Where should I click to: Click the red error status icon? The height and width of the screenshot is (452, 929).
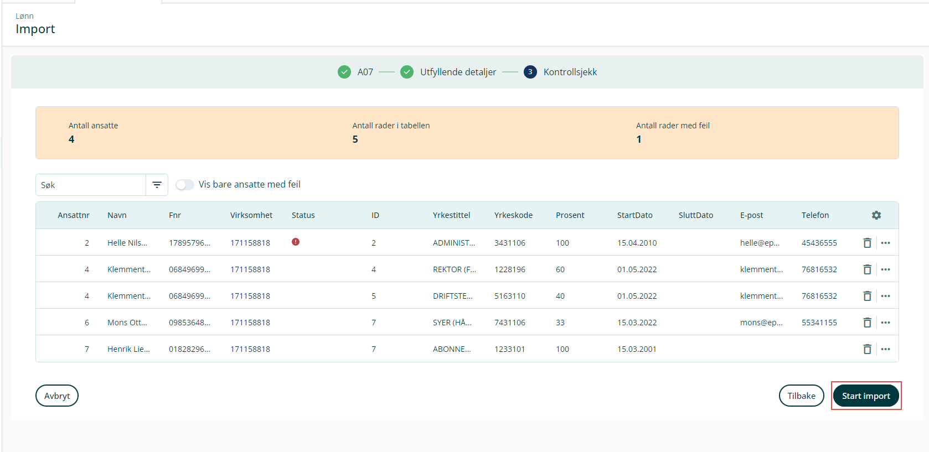pos(296,242)
